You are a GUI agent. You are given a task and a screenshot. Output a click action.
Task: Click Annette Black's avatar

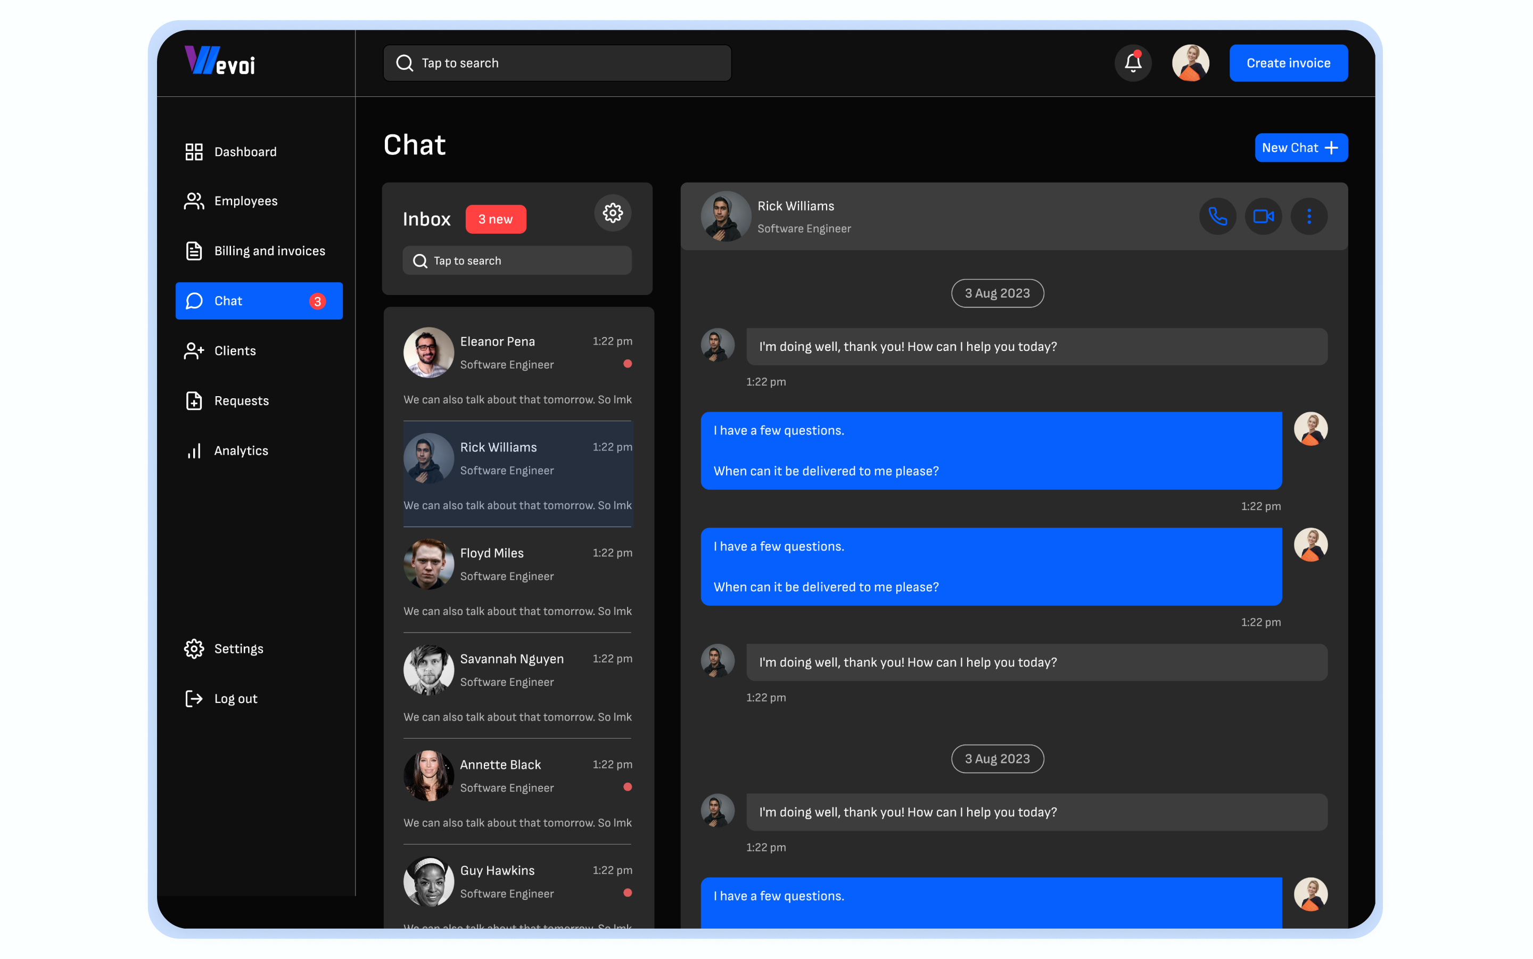pos(428,776)
